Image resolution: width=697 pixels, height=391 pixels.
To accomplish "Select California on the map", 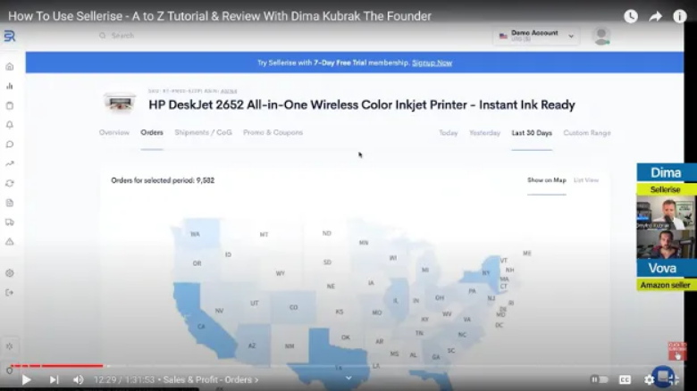I will [x=201, y=326].
